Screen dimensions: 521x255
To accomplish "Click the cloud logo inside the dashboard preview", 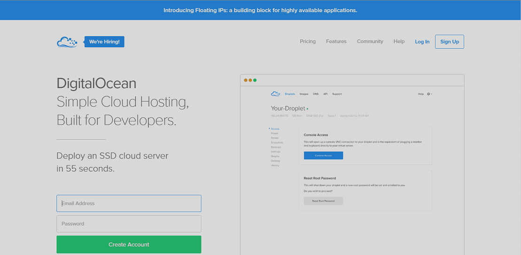I will pyautogui.click(x=275, y=94).
